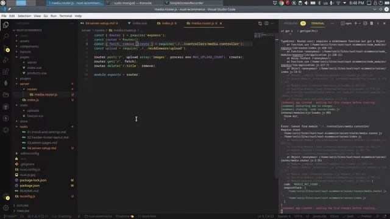Open Source Control view with badge
390x219 pixels.
click(5, 48)
